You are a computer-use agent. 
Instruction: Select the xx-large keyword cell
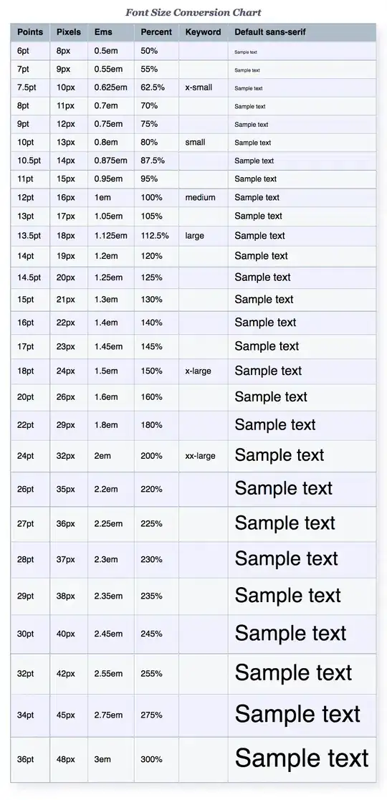(x=203, y=456)
